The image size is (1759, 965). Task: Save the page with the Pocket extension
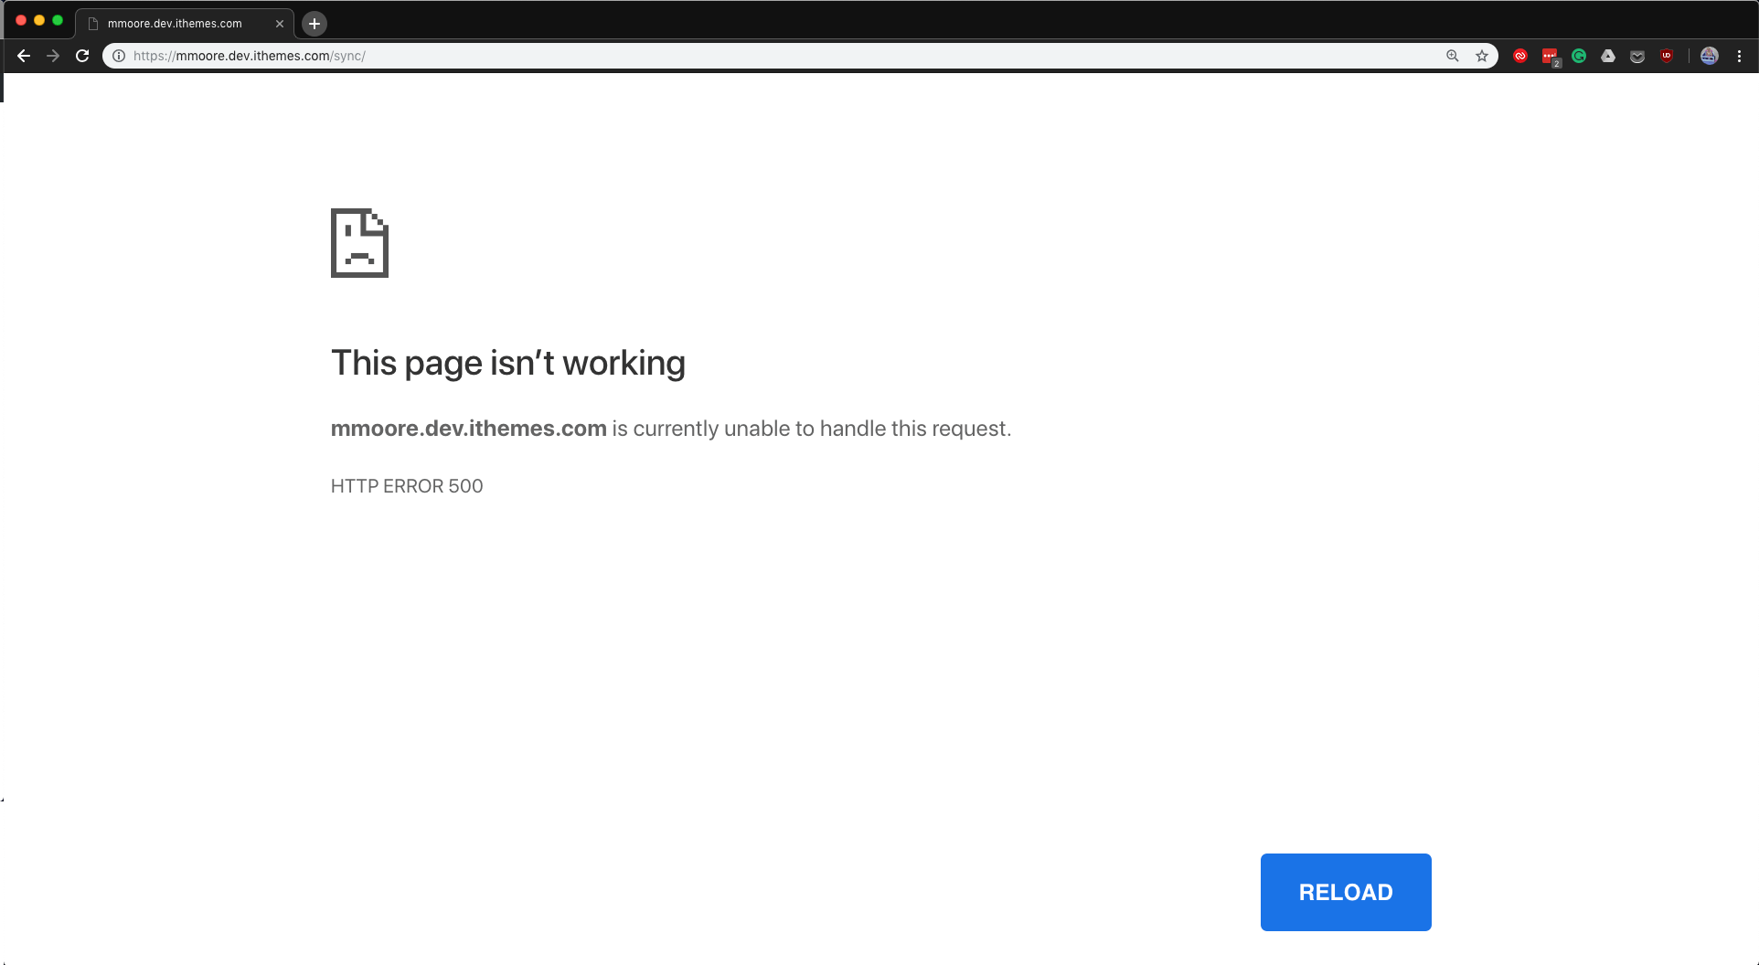[1637, 56]
